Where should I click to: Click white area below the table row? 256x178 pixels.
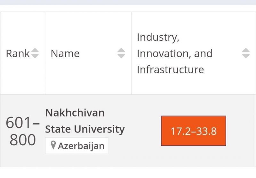[x=128, y=173]
